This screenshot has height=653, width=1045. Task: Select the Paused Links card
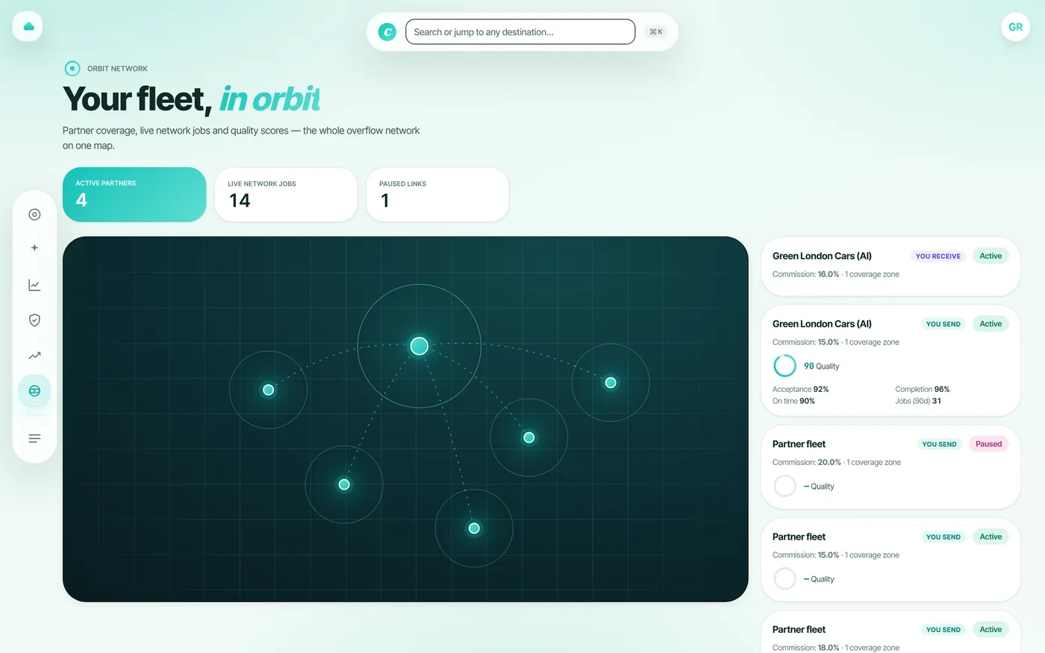click(x=437, y=195)
